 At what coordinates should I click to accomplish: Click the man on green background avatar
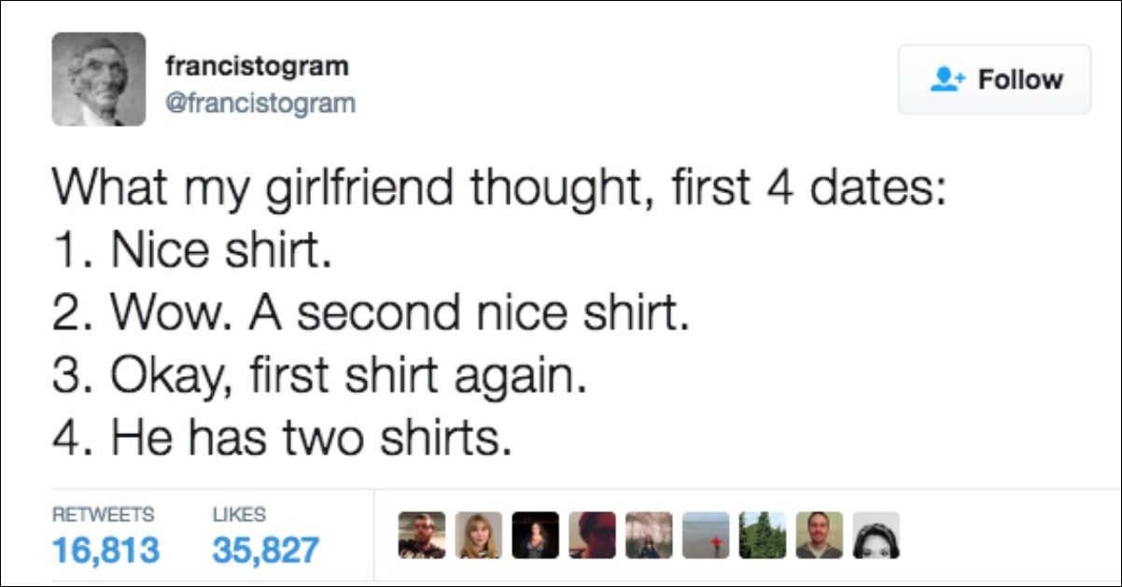(x=819, y=536)
